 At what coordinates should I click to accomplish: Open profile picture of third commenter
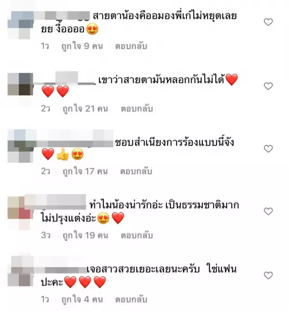tap(20, 146)
